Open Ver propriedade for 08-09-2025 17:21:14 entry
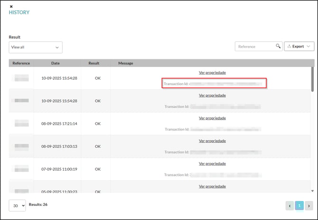Viewport: 318px width, 220px height. [212, 118]
